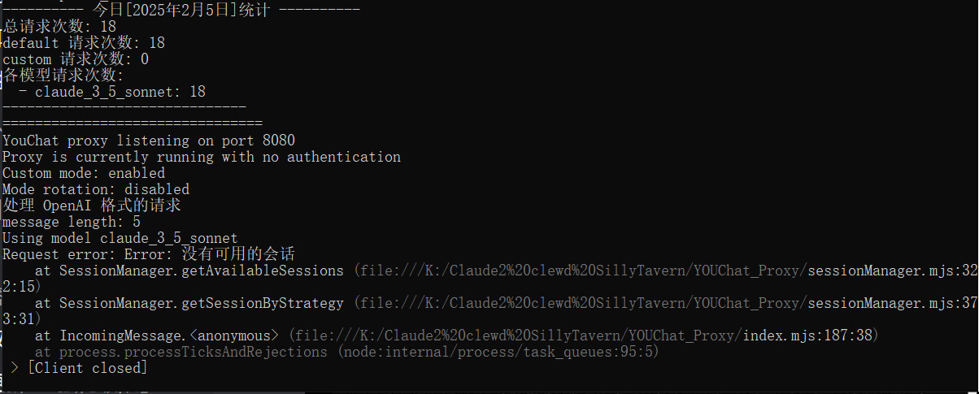This screenshot has width=979, height=394.
Task: Click the 处理 OpenAI 格式的请求 line
Action: 92,206
